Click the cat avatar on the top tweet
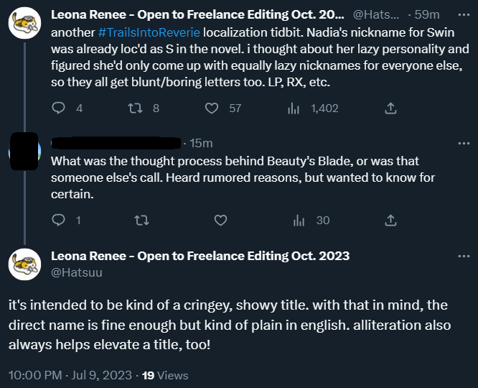 [24, 23]
